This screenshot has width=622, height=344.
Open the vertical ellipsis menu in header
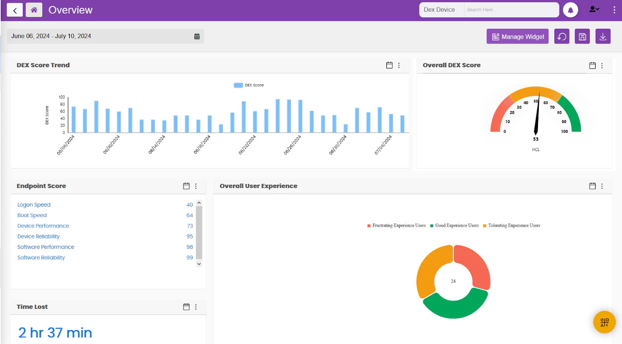coord(614,10)
